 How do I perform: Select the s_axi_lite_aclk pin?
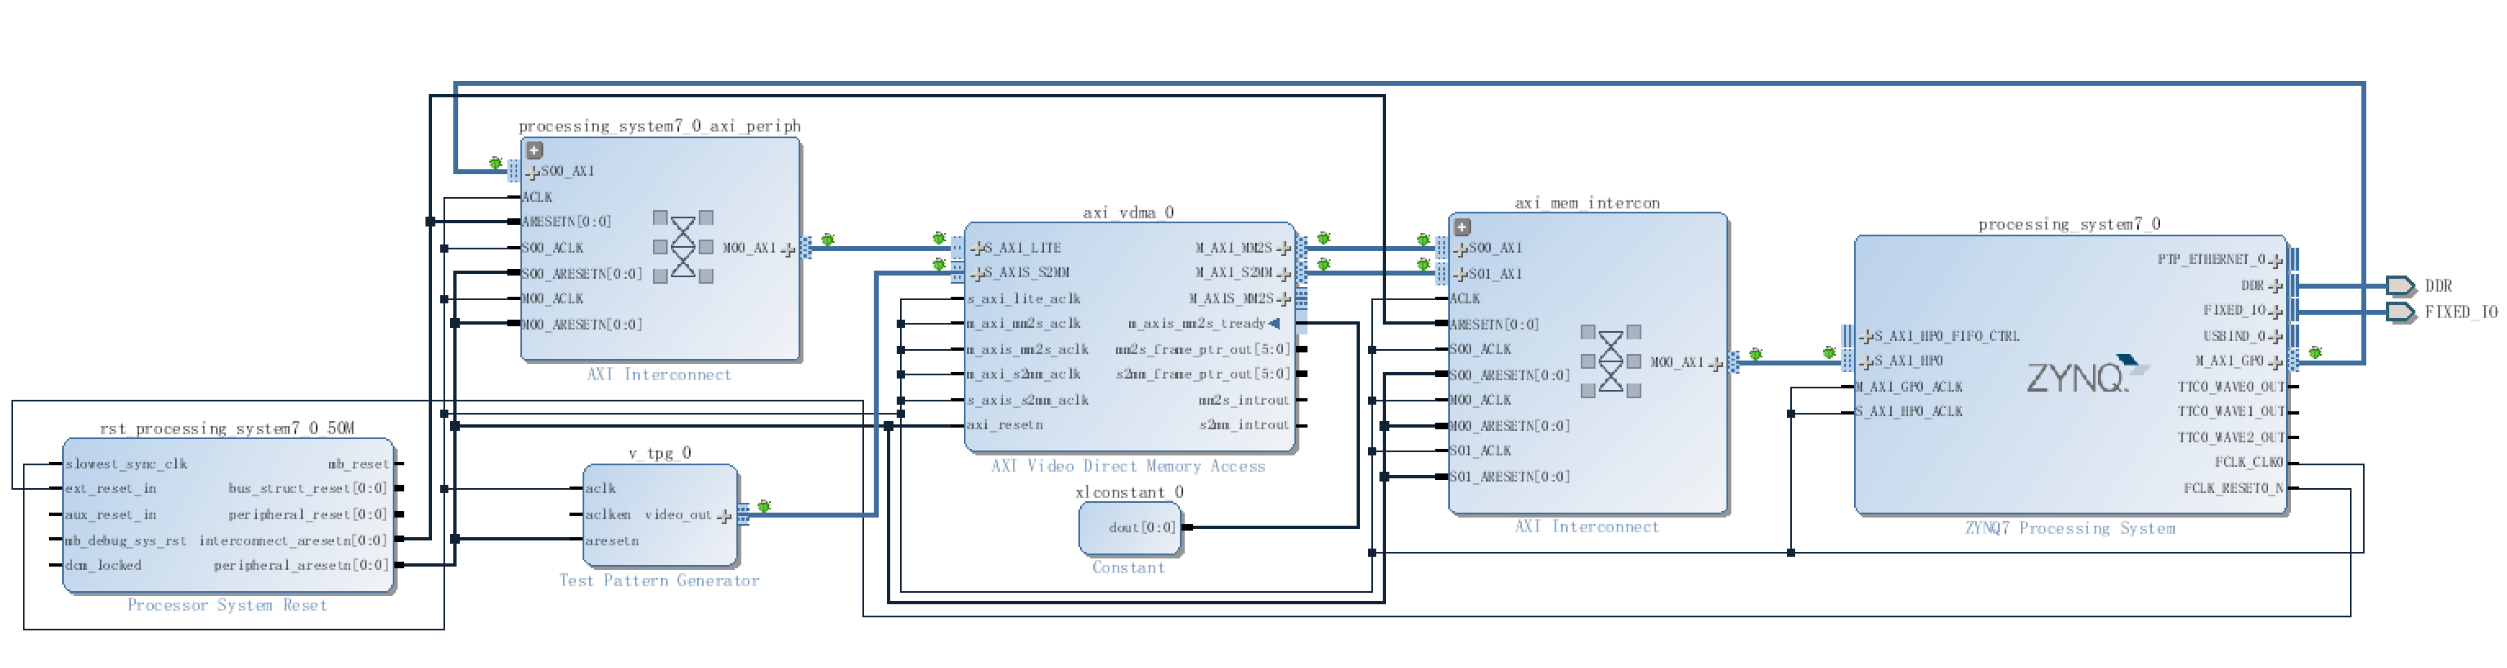tap(1023, 299)
